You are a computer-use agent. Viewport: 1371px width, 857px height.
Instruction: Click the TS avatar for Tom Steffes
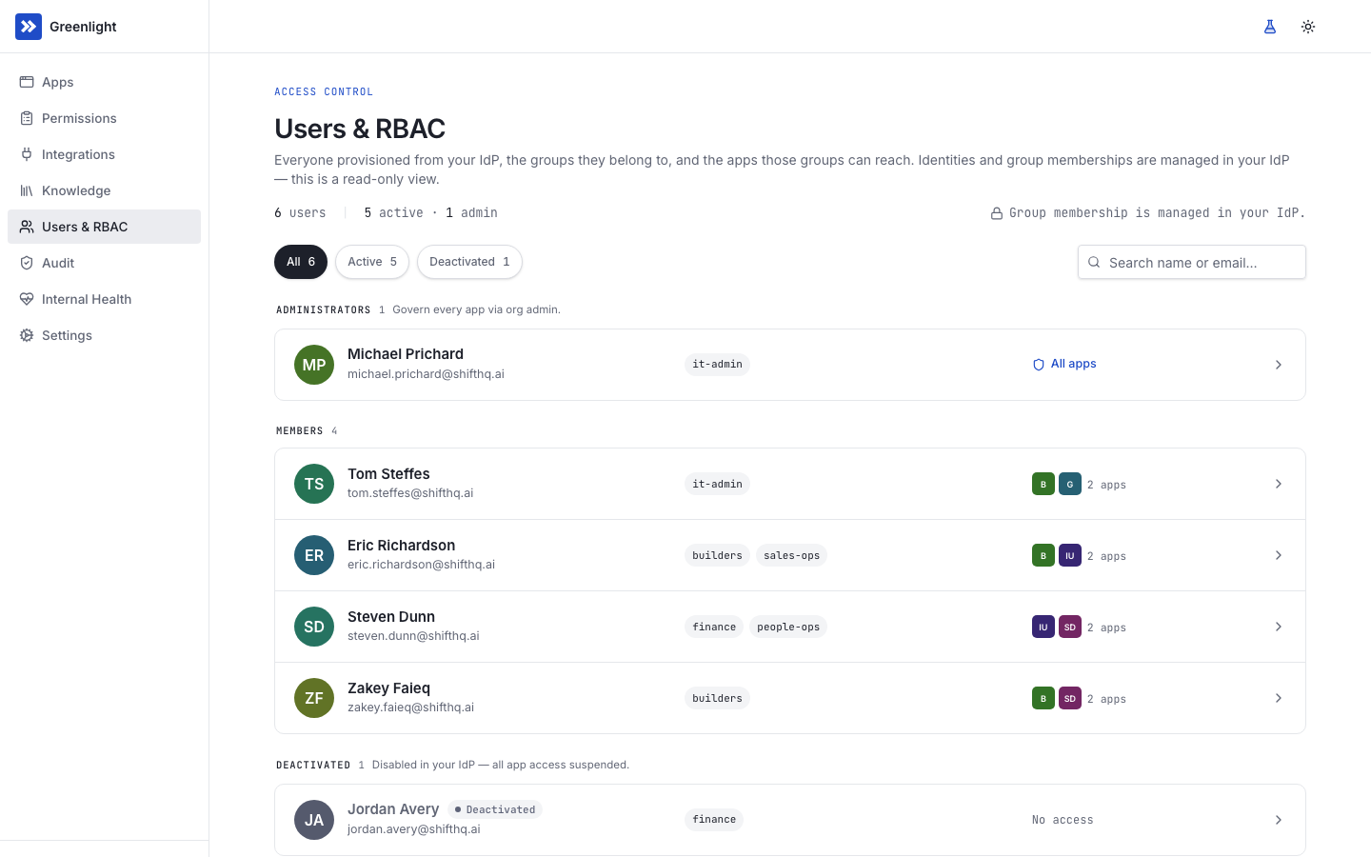[x=314, y=484]
